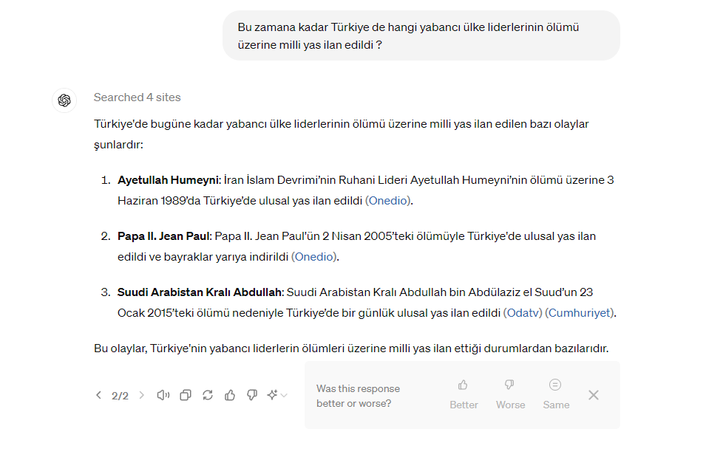Click the ChatGPT logo avatar
This screenshot has width=723, height=474.
coord(64,100)
